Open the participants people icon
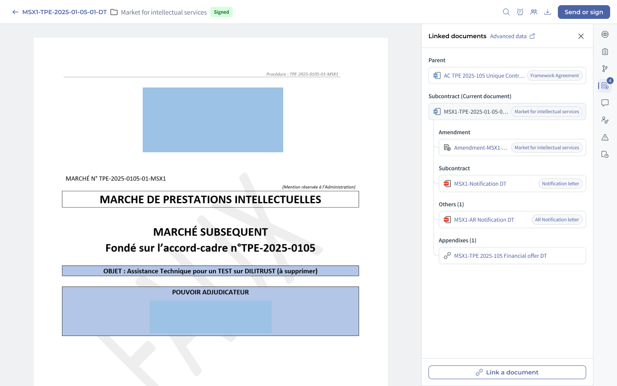 click(534, 12)
